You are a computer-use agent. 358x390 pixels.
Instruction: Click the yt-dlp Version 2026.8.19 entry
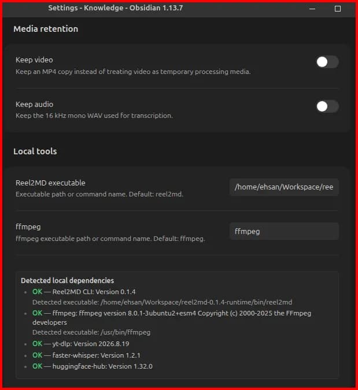[80, 344]
